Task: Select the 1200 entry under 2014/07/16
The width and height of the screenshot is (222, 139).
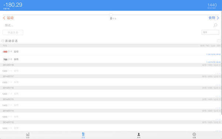Action: [x=111, y=94]
